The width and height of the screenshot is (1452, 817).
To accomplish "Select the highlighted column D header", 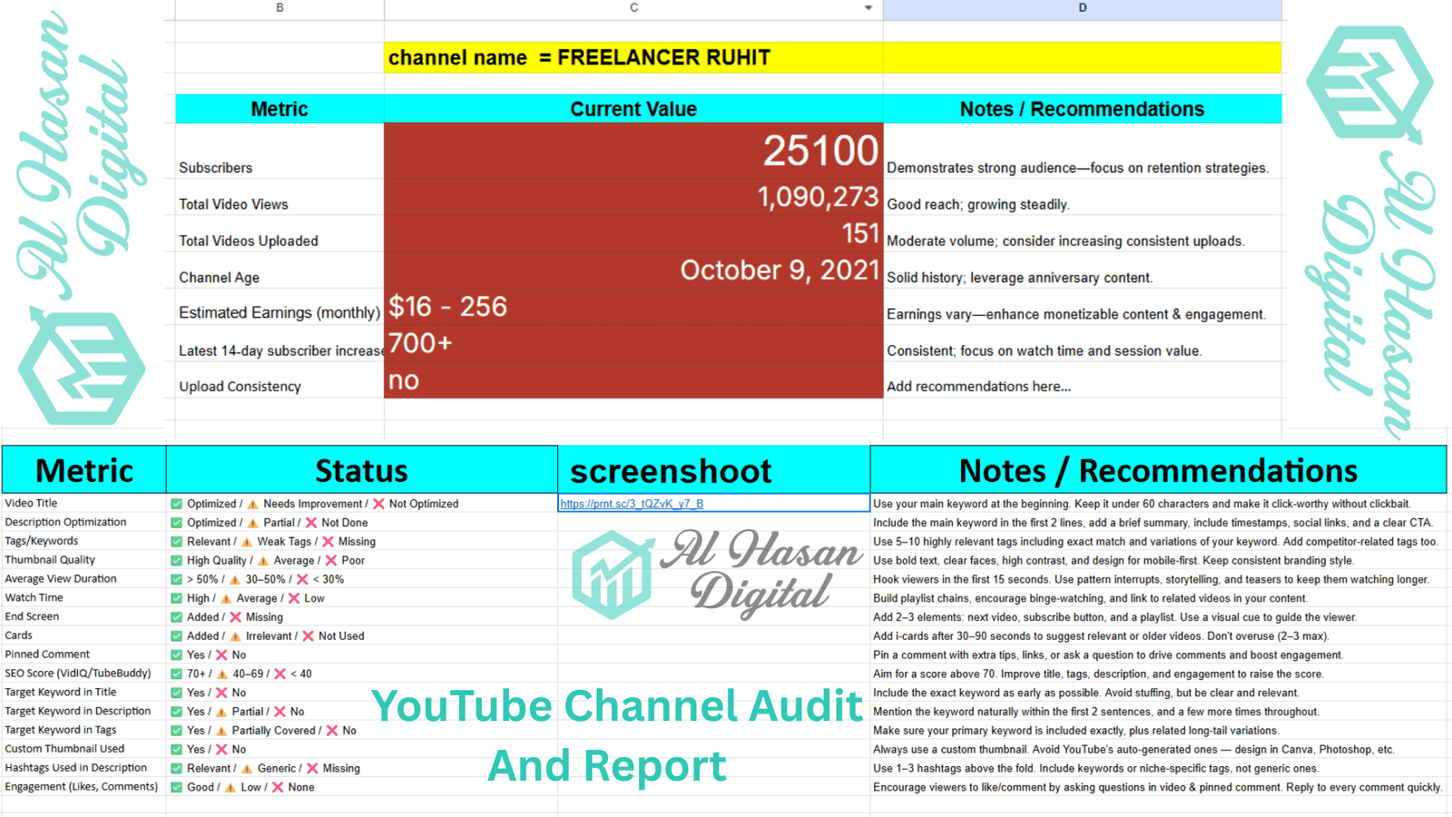I will pyautogui.click(x=1082, y=8).
